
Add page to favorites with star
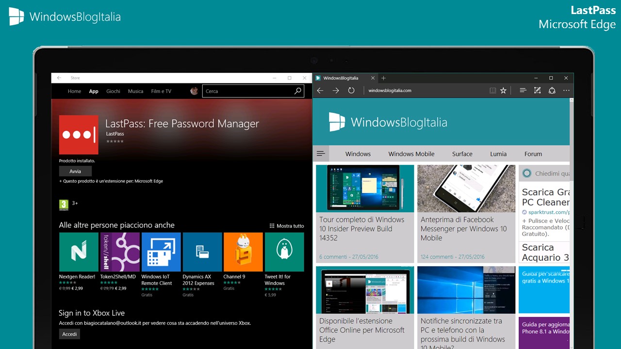point(504,91)
